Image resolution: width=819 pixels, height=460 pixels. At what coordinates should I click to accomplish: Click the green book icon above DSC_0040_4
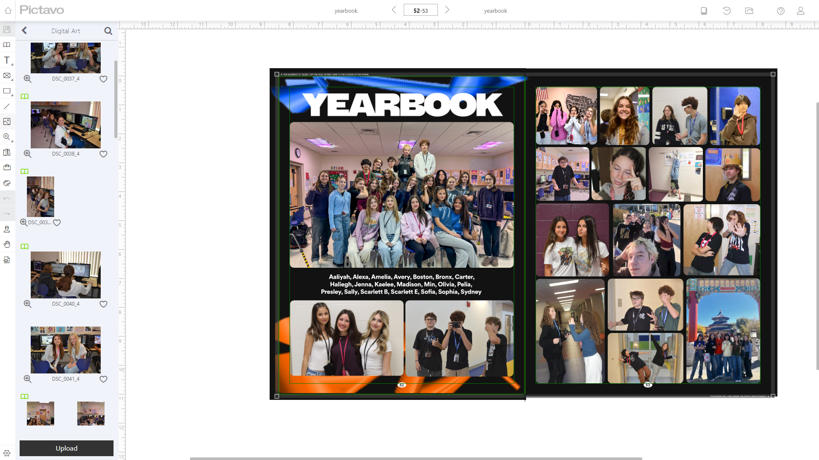[25, 246]
